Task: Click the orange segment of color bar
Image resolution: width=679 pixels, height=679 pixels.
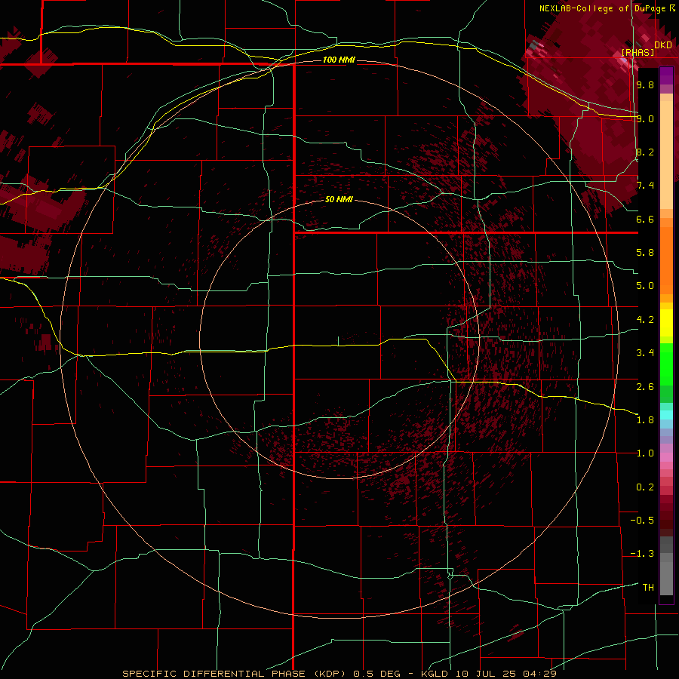Action: pos(666,260)
